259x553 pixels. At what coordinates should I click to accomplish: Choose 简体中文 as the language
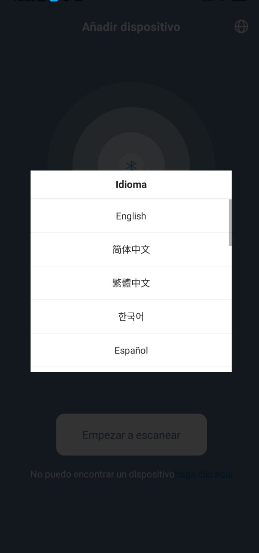(131, 249)
